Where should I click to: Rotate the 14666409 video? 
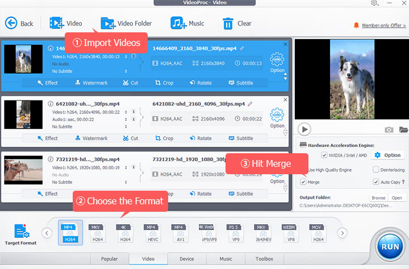pyautogui.click(x=201, y=83)
